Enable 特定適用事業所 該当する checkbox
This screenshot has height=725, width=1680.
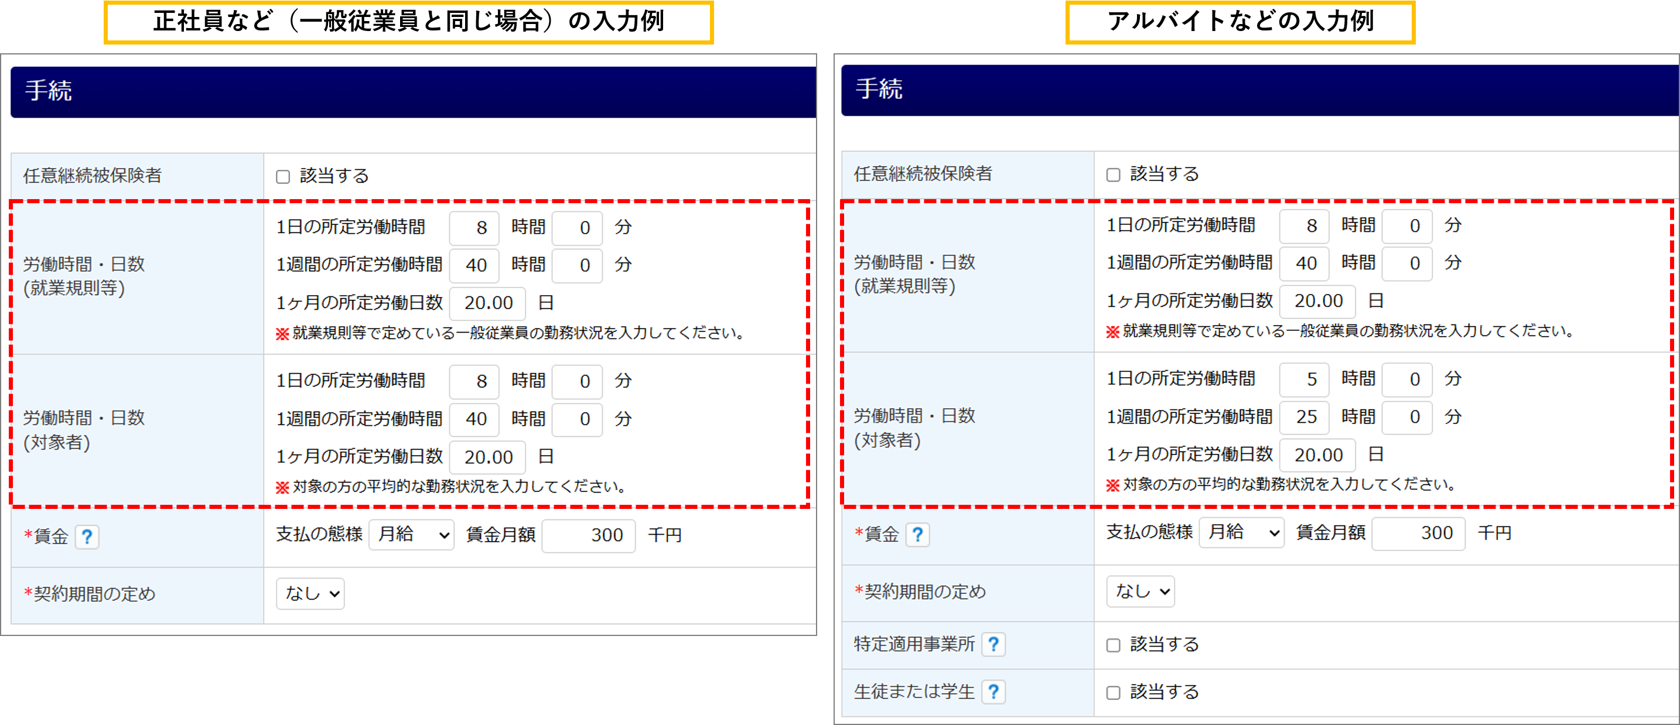pyautogui.click(x=1112, y=645)
